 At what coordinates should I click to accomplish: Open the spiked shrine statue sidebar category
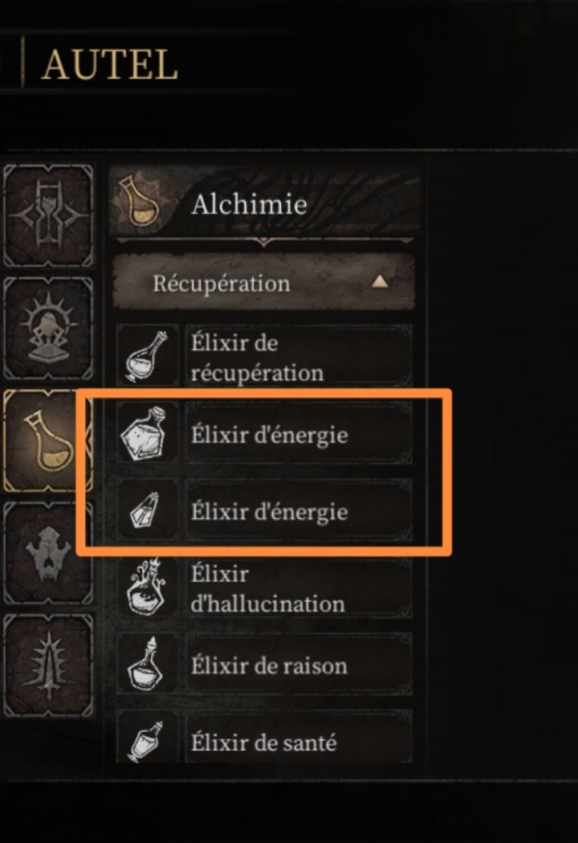[x=48, y=329]
